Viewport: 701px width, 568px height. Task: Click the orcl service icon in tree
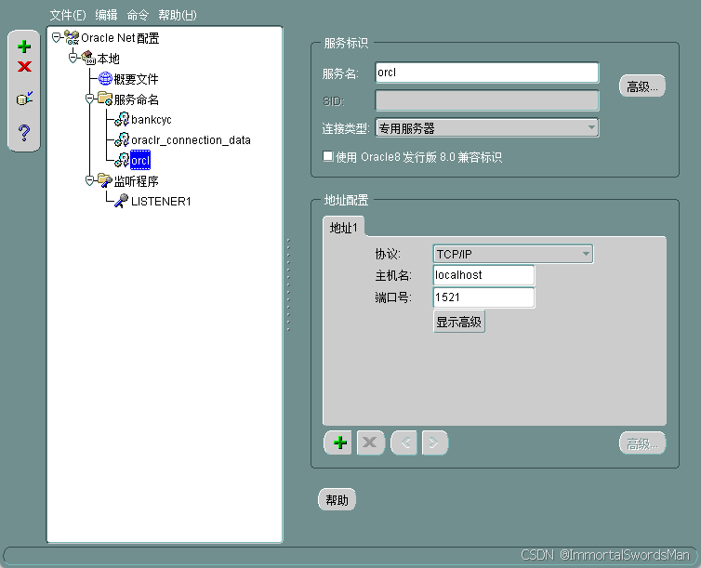pos(122,160)
